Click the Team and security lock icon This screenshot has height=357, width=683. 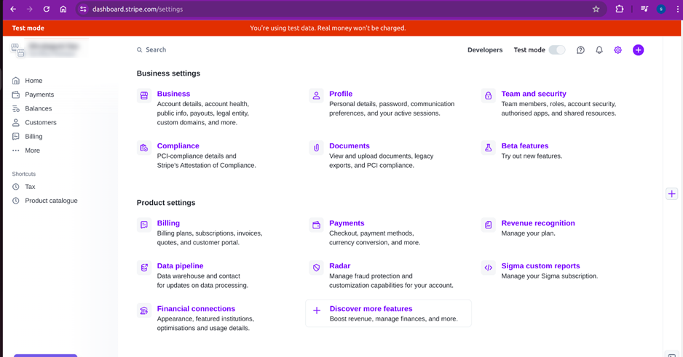[488, 95]
